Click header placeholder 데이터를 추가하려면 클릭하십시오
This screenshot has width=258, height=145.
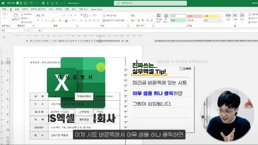tap(183, 62)
